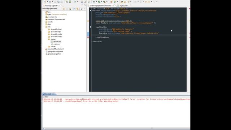
Task: Click the Android label in Console
Action: point(45,97)
